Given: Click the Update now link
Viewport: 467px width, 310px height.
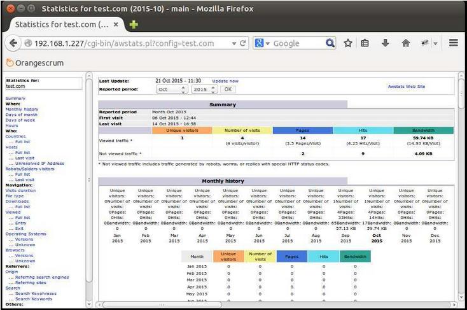Looking at the screenshot, I should (225, 81).
